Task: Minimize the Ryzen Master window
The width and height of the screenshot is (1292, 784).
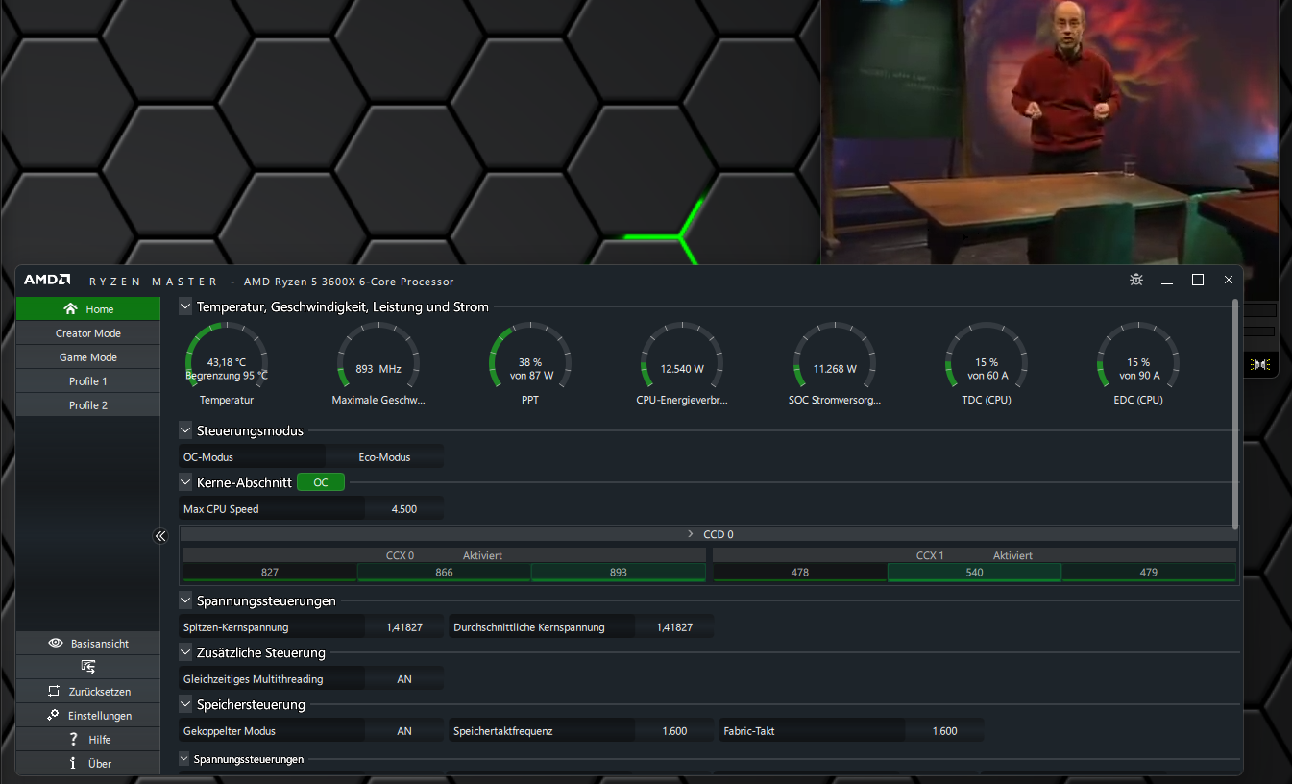Action: point(1167,281)
